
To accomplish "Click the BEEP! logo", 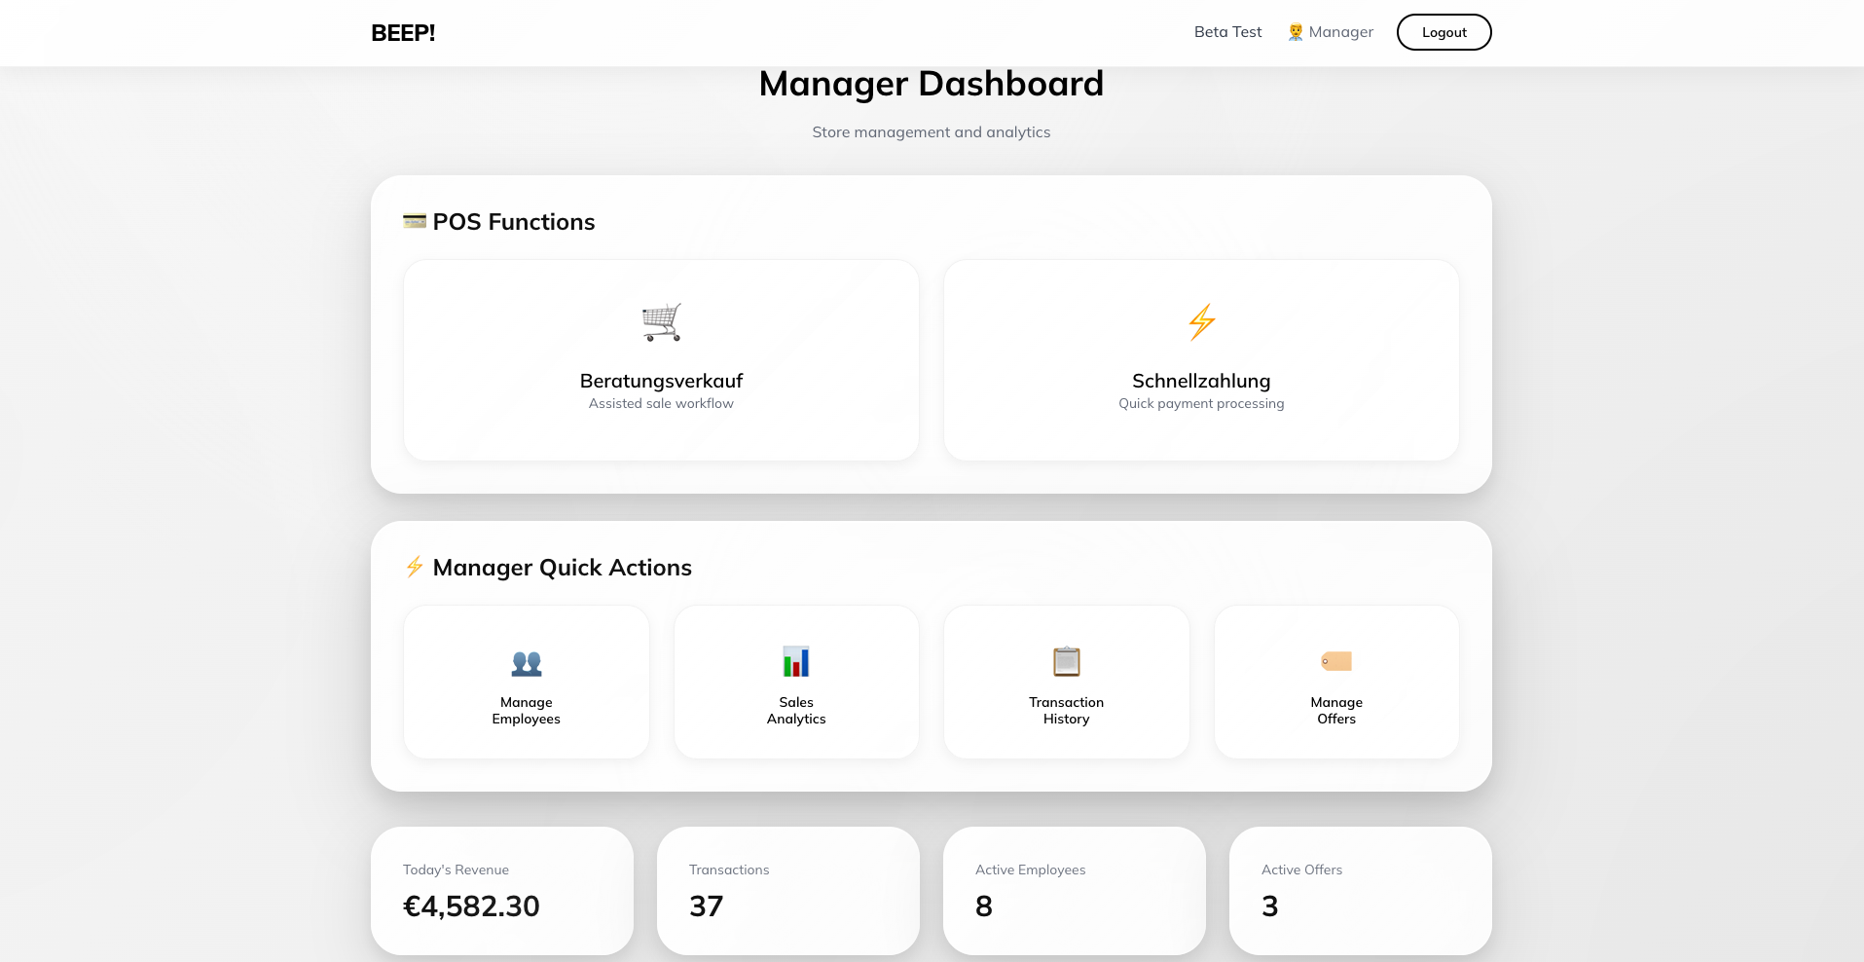I will 402,32.
